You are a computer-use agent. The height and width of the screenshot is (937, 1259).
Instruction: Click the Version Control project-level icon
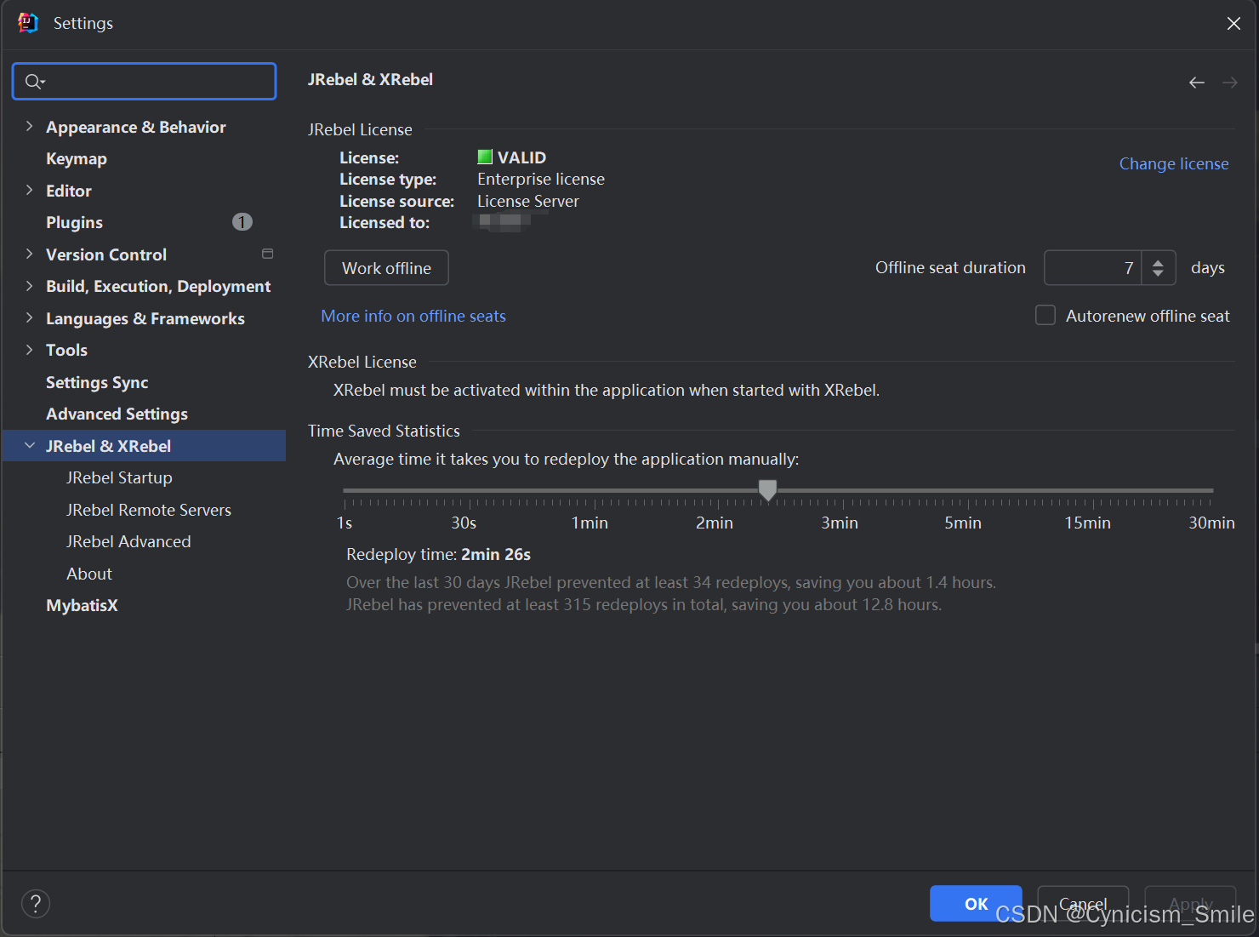(x=267, y=254)
